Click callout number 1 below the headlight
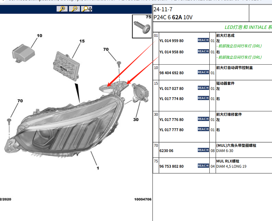The width and height of the screenshot is (272, 221). (98, 168)
